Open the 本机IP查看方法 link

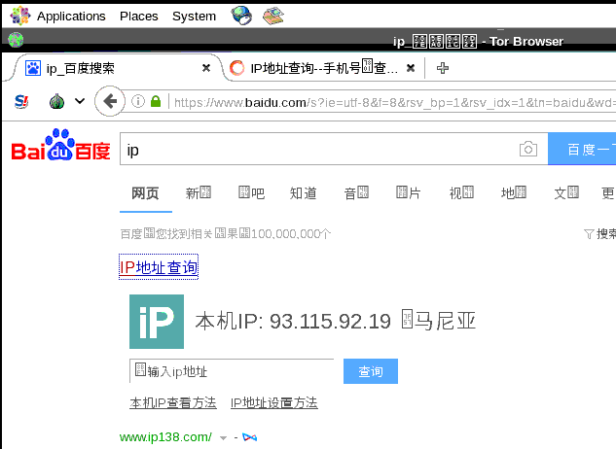tap(173, 402)
